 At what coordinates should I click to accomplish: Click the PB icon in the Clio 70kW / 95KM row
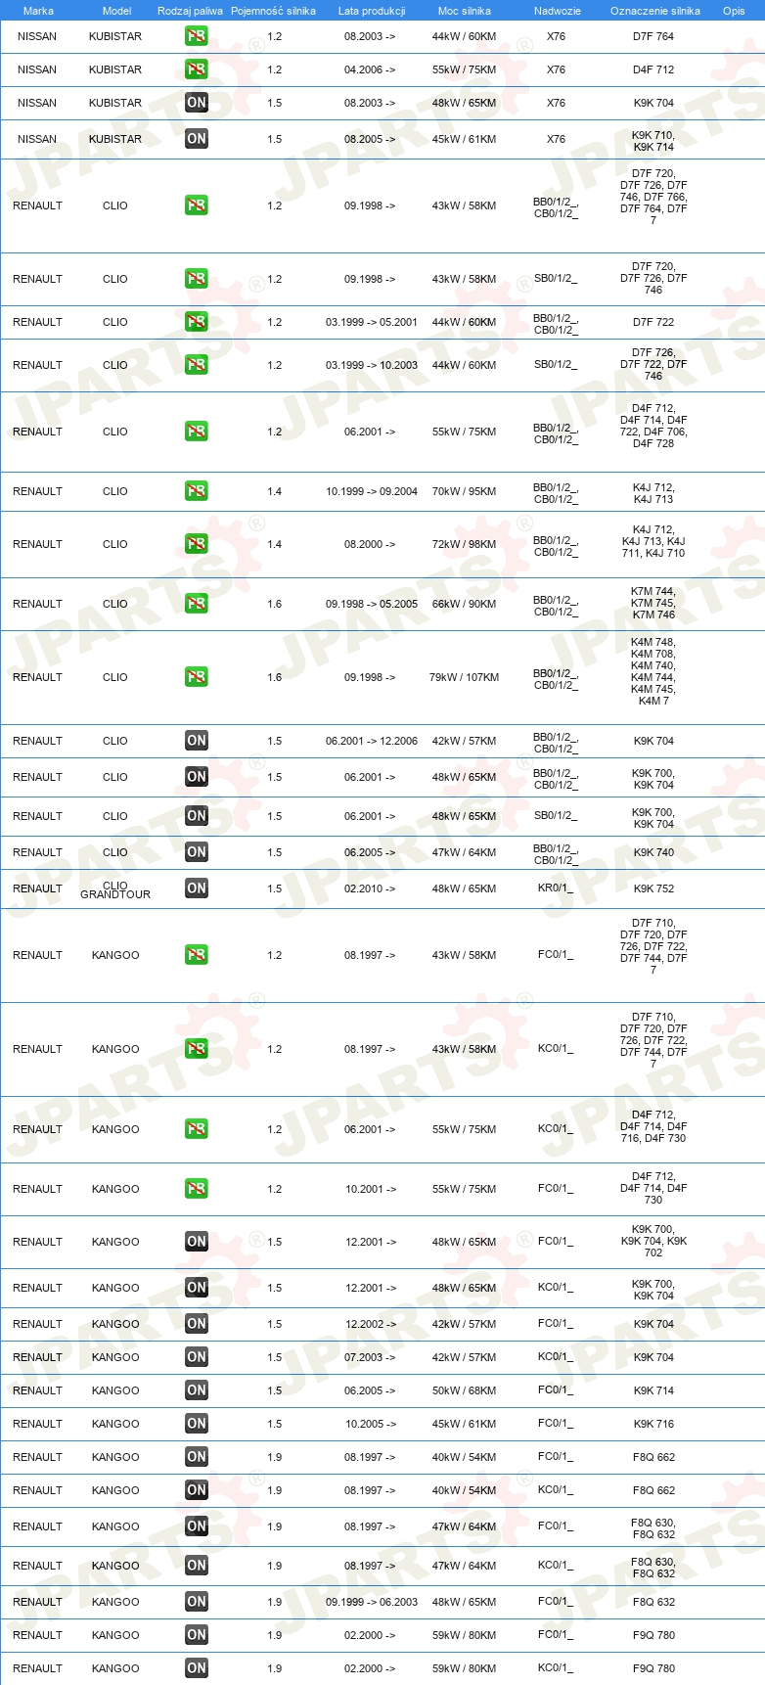[197, 491]
